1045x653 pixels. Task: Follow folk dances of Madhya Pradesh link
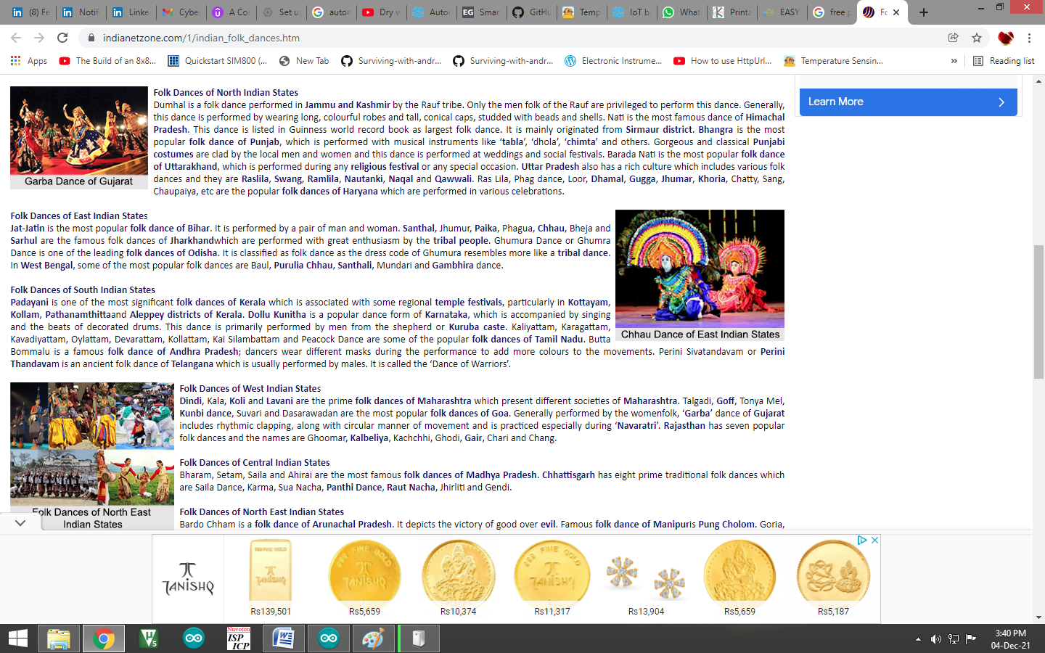coord(470,475)
